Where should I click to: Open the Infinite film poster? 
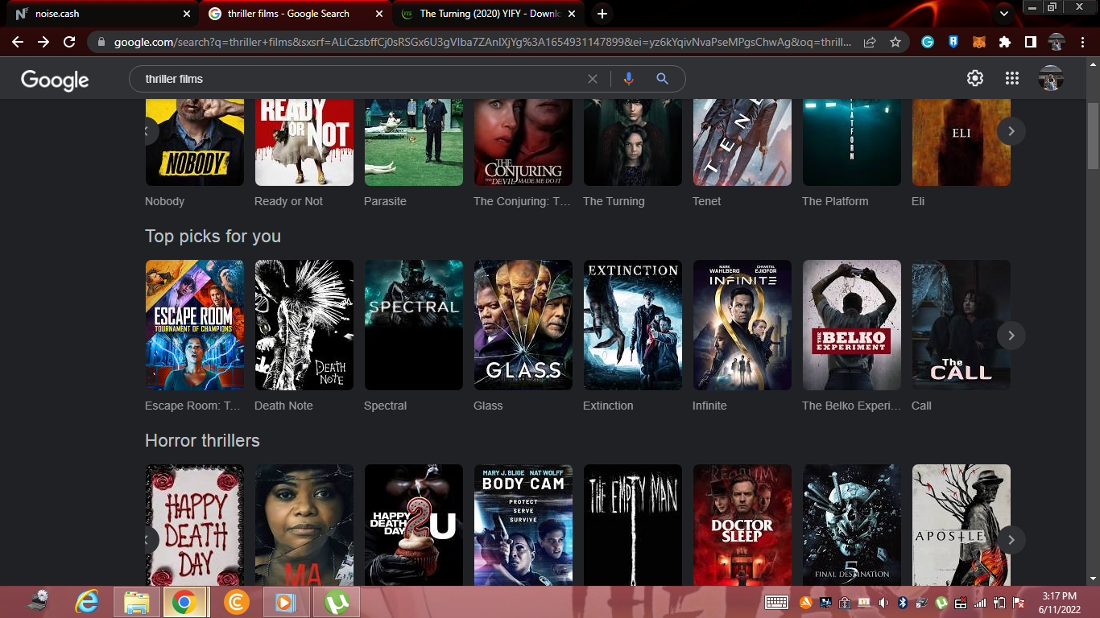click(742, 325)
